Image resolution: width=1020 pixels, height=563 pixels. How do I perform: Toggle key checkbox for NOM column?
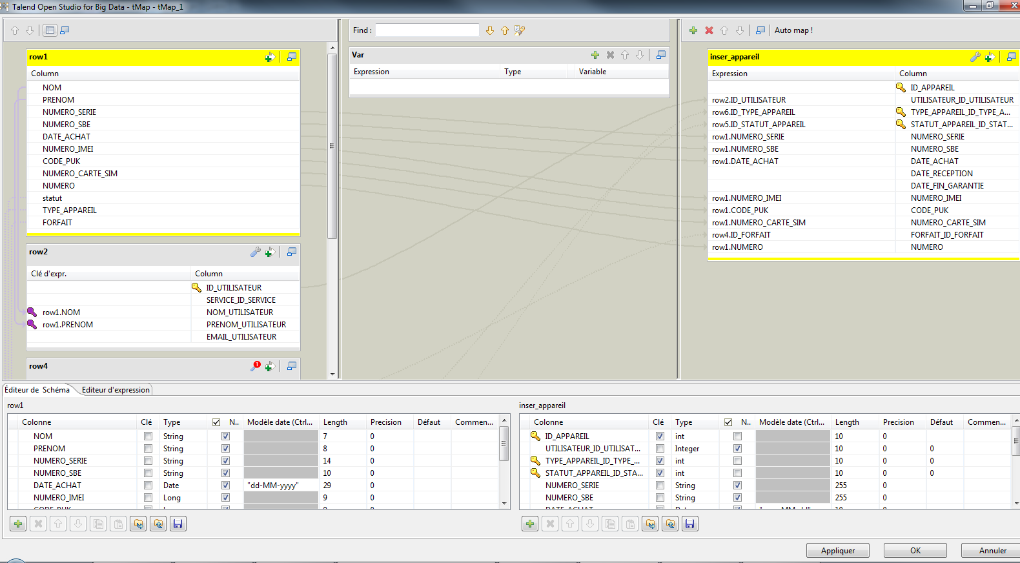tap(148, 436)
